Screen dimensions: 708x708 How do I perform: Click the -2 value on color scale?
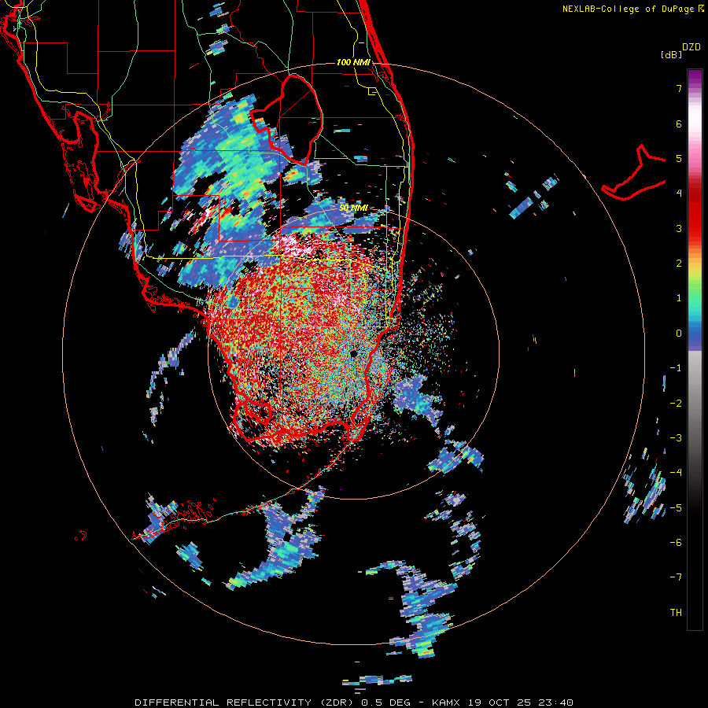coord(676,404)
